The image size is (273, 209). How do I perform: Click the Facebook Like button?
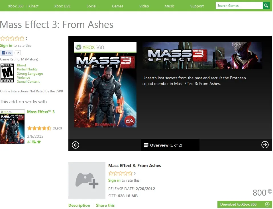click(x=7, y=53)
